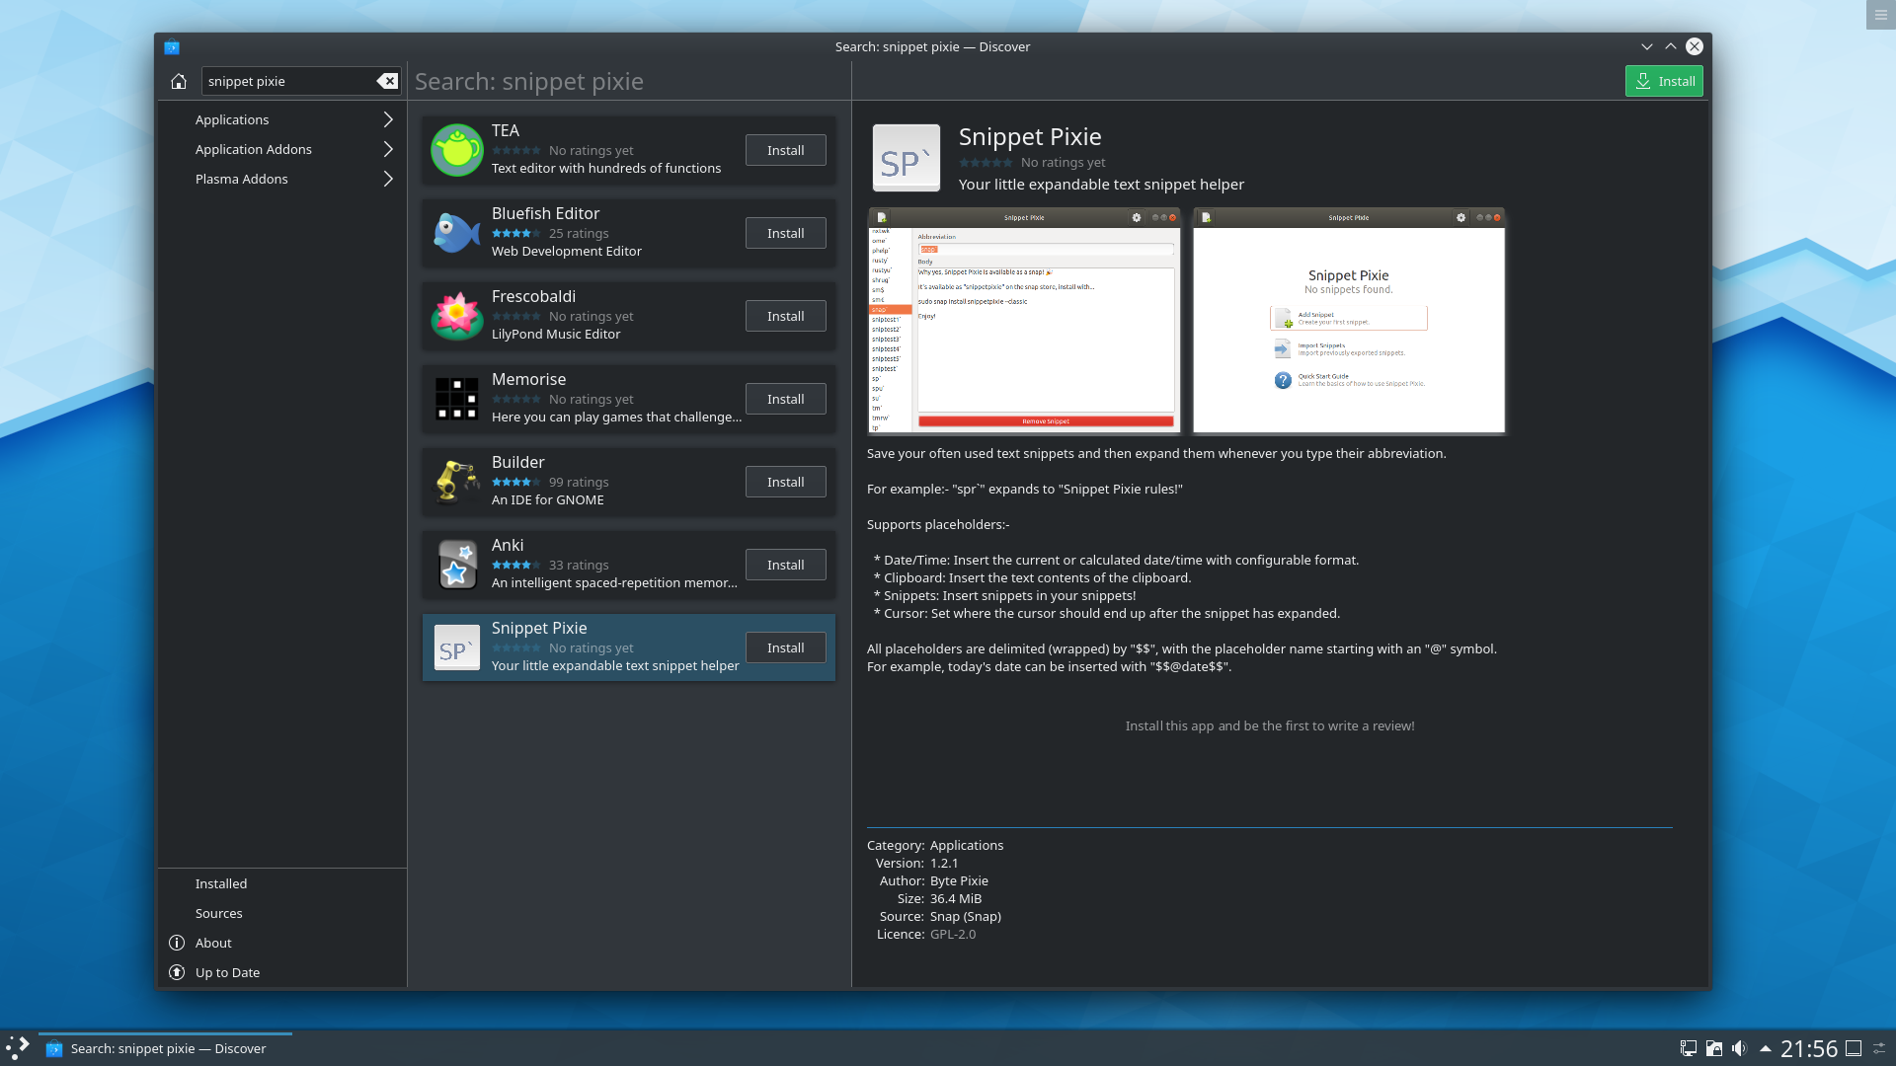Open Application Addons in the sidebar

[x=254, y=149]
